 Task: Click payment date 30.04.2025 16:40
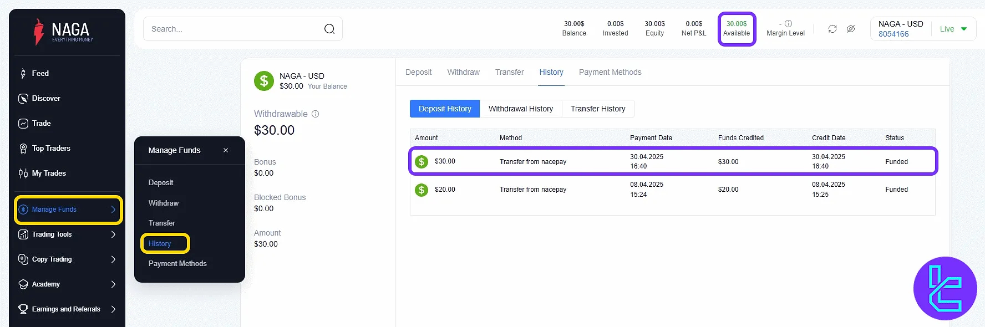[x=647, y=162]
